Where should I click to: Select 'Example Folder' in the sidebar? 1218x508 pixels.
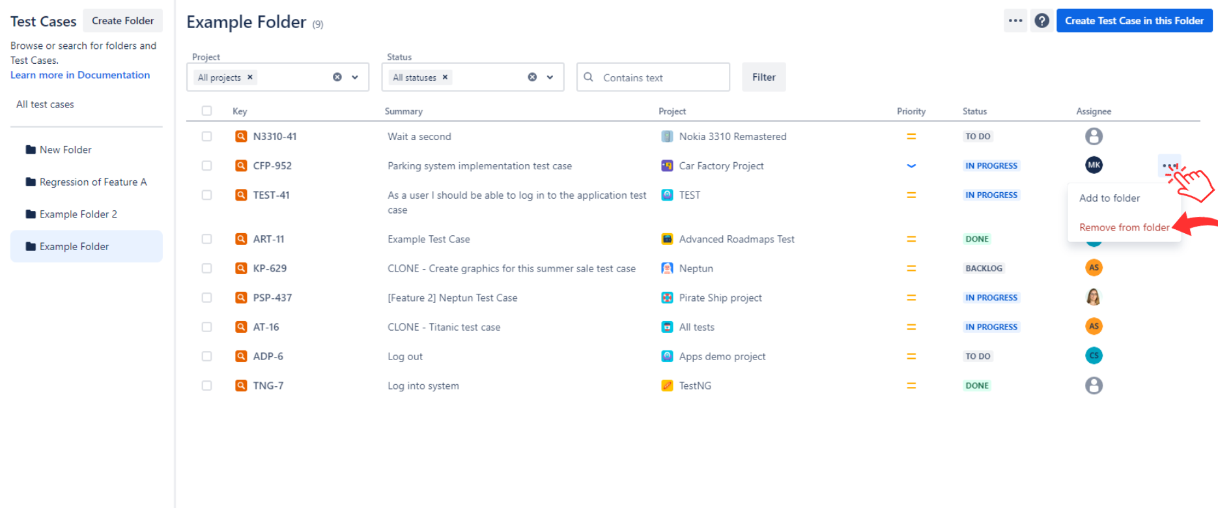click(87, 246)
